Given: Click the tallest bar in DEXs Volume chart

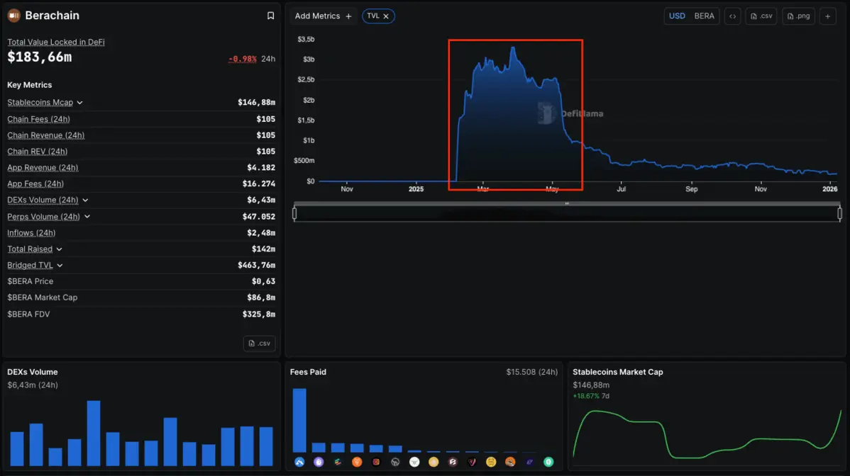Looking at the screenshot, I should [x=93, y=433].
